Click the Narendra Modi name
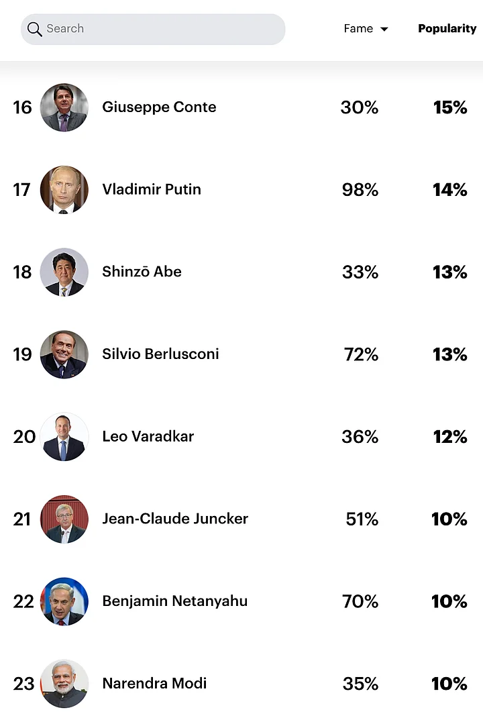Image resolution: width=483 pixels, height=718 pixels. (x=154, y=684)
